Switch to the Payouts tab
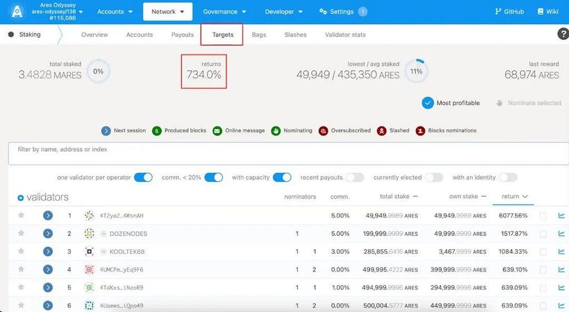The height and width of the screenshot is (312, 569). 182,35
